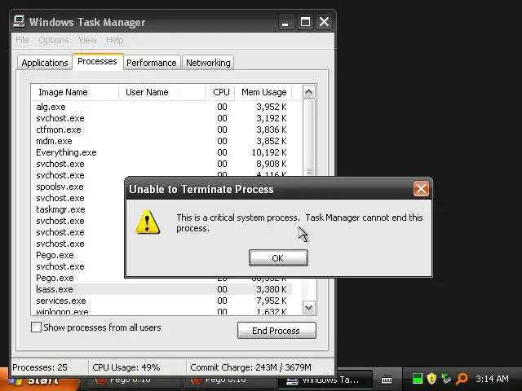This screenshot has width=522, height=391.
Task: Sort by Image Name column header
Action: coord(75,92)
